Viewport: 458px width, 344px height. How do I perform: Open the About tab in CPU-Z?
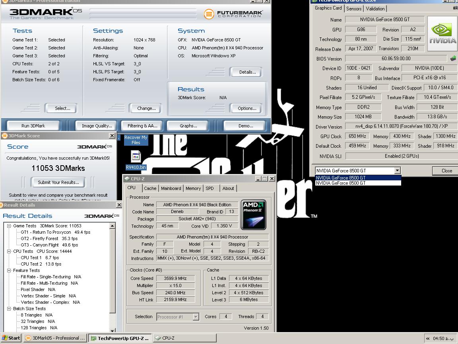coord(228,188)
